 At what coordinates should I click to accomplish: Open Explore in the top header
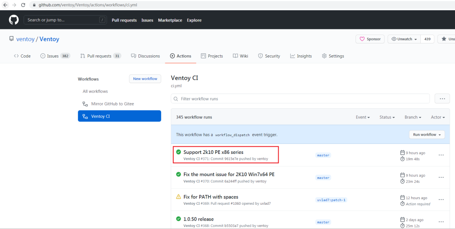point(194,20)
